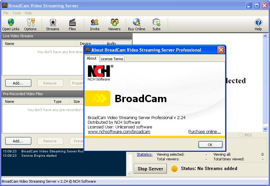Open the Invite people icon
This screenshot has width=270, height=186.
[x=95, y=25]
